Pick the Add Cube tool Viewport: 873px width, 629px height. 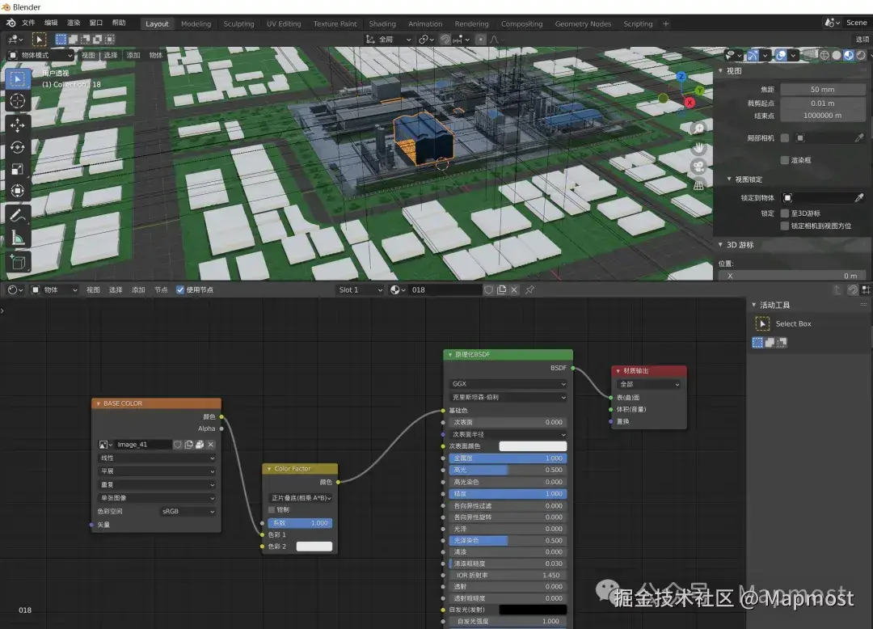pyautogui.click(x=18, y=261)
